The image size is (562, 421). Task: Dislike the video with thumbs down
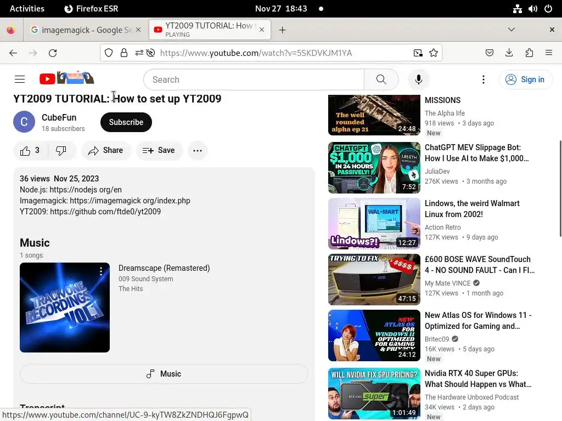(x=61, y=150)
